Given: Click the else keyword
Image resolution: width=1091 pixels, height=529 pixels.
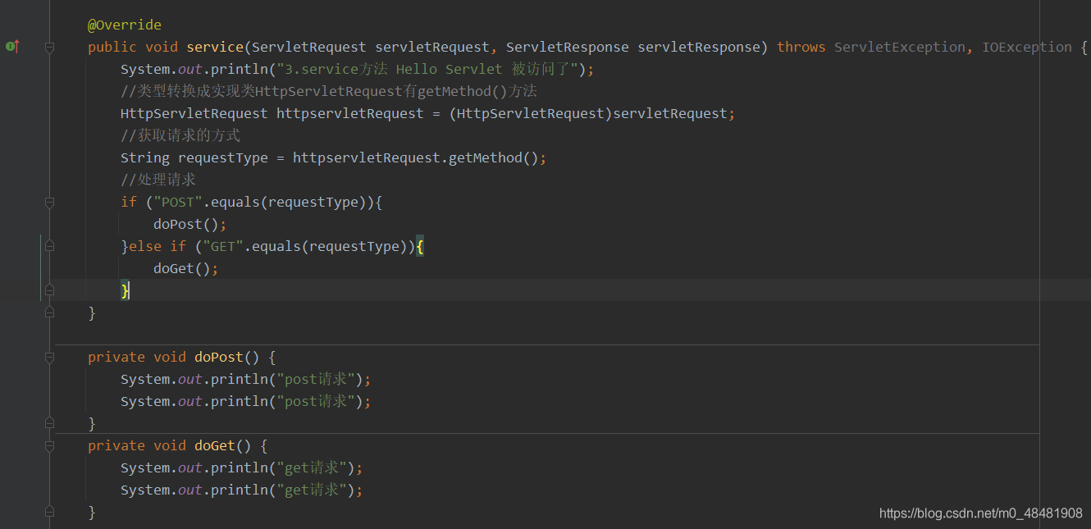Looking at the screenshot, I should (145, 246).
